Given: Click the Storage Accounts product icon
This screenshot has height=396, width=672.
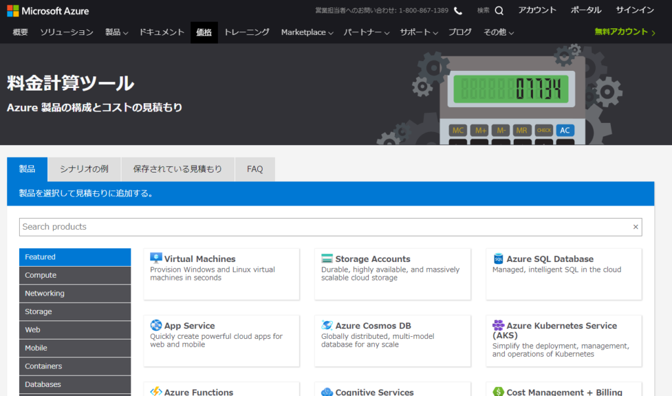Looking at the screenshot, I should (327, 258).
